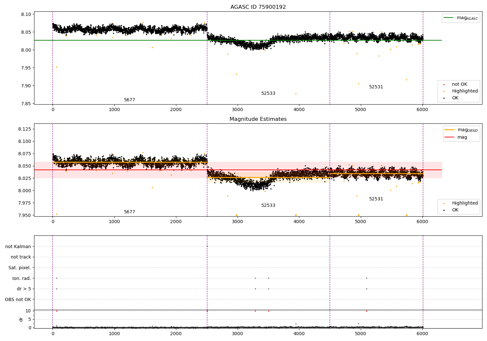This screenshot has height=341, width=487.
Task: Click the 10 tick label on dr axis
Action: pyautogui.click(x=28, y=311)
